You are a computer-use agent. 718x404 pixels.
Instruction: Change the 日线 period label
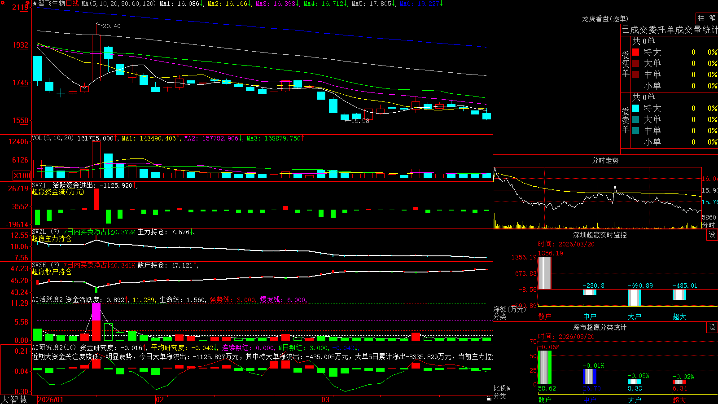tap(72, 4)
